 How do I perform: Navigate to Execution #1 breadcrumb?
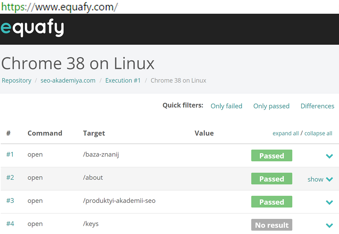pyautogui.click(x=123, y=81)
